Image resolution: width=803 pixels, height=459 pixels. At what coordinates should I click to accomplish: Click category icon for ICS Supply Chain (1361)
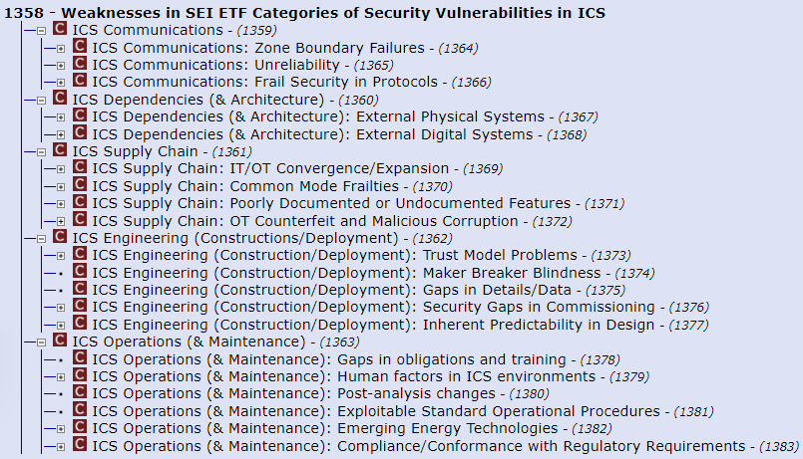coord(60,151)
